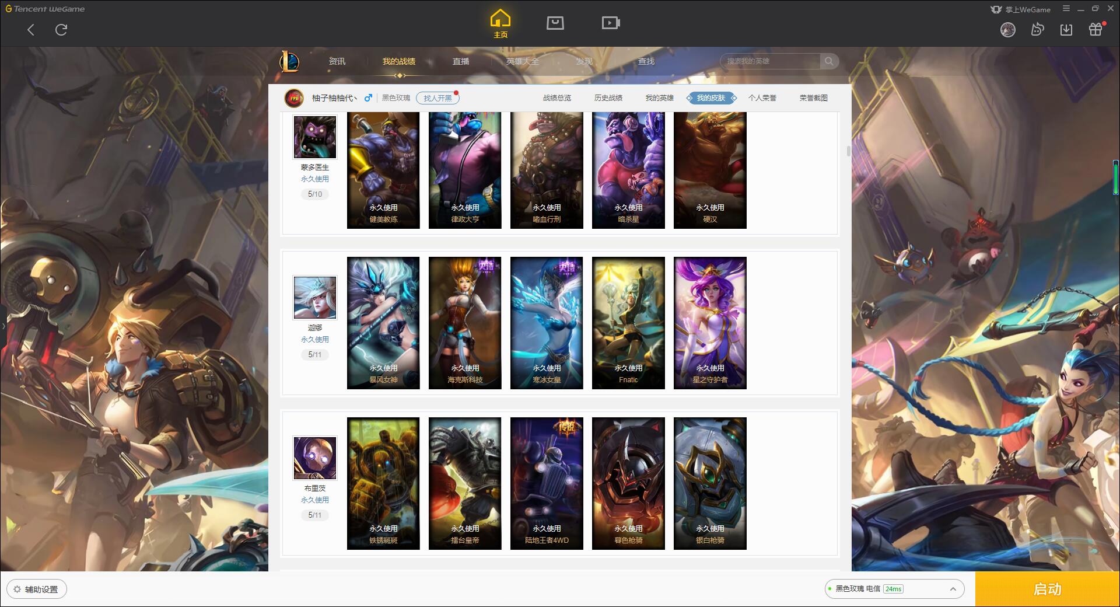Open the 健美教练 skin card
Viewport: 1120px width, 607px height.
click(x=383, y=170)
